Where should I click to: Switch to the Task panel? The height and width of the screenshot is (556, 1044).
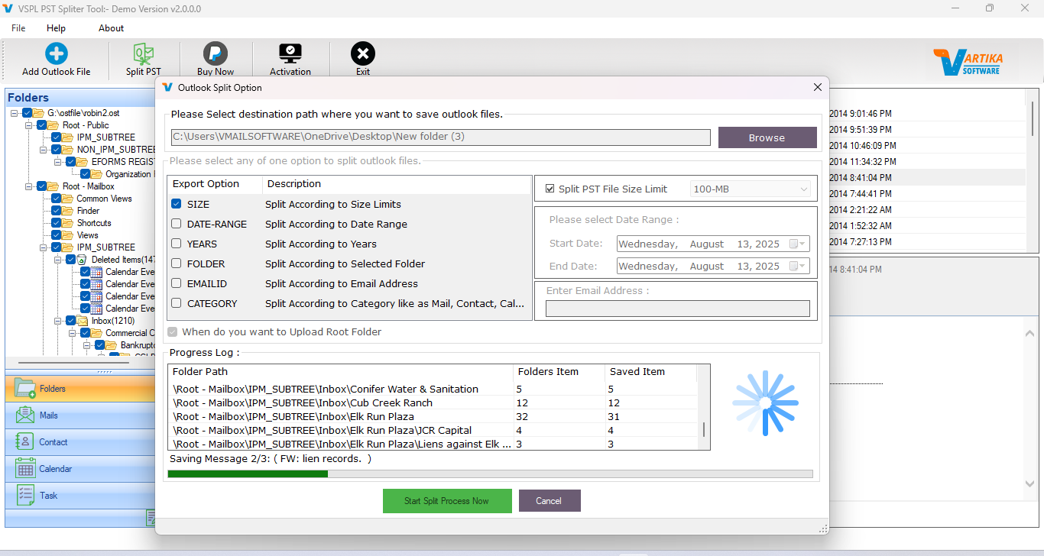(76, 495)
